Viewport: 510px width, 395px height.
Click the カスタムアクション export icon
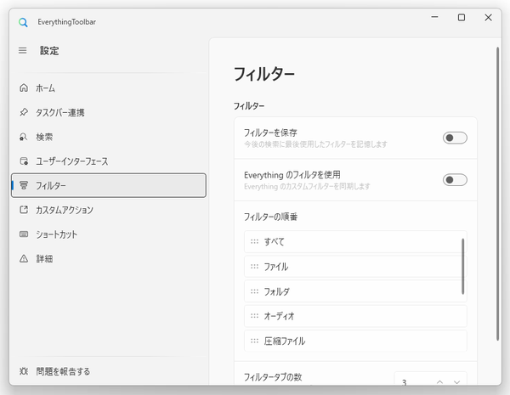[x=24, y=210]
